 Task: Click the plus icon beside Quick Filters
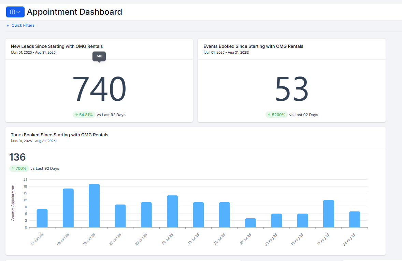[x=8, y=25]
